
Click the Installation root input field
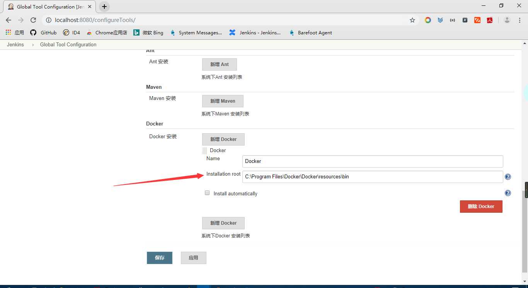tap(373, 176)
